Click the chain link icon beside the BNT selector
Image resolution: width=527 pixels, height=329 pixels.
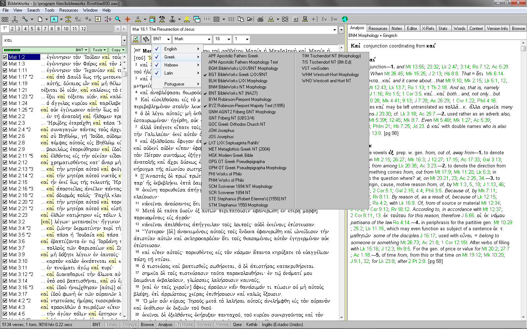146,39
